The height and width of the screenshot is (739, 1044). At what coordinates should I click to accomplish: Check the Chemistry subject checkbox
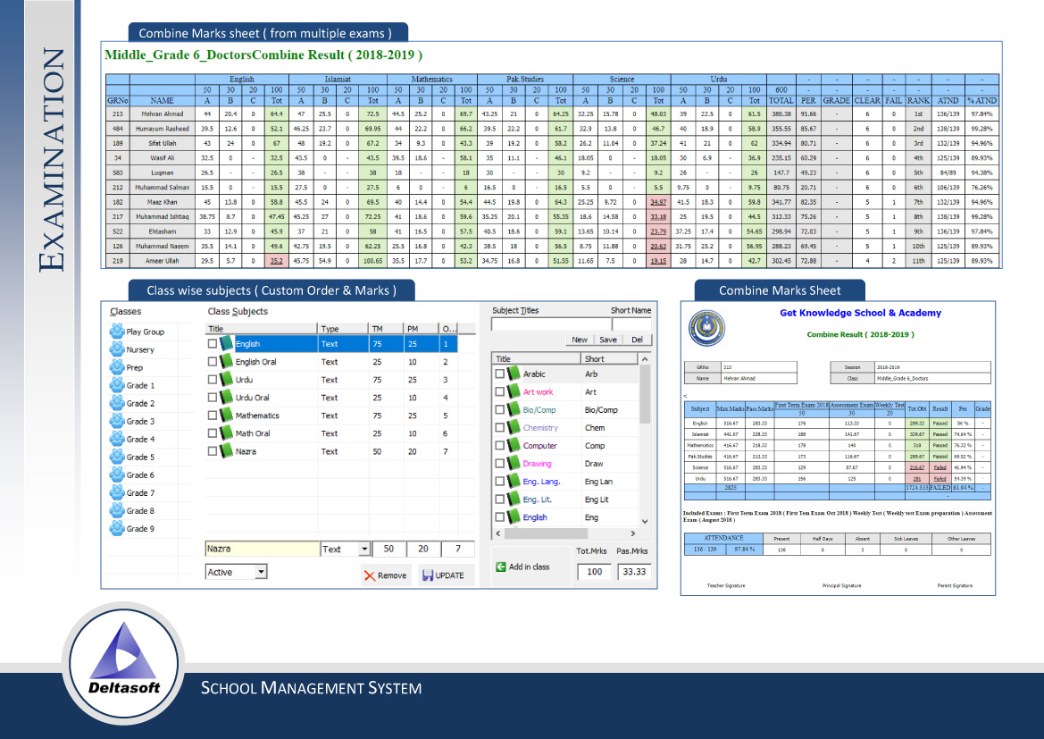499,427
